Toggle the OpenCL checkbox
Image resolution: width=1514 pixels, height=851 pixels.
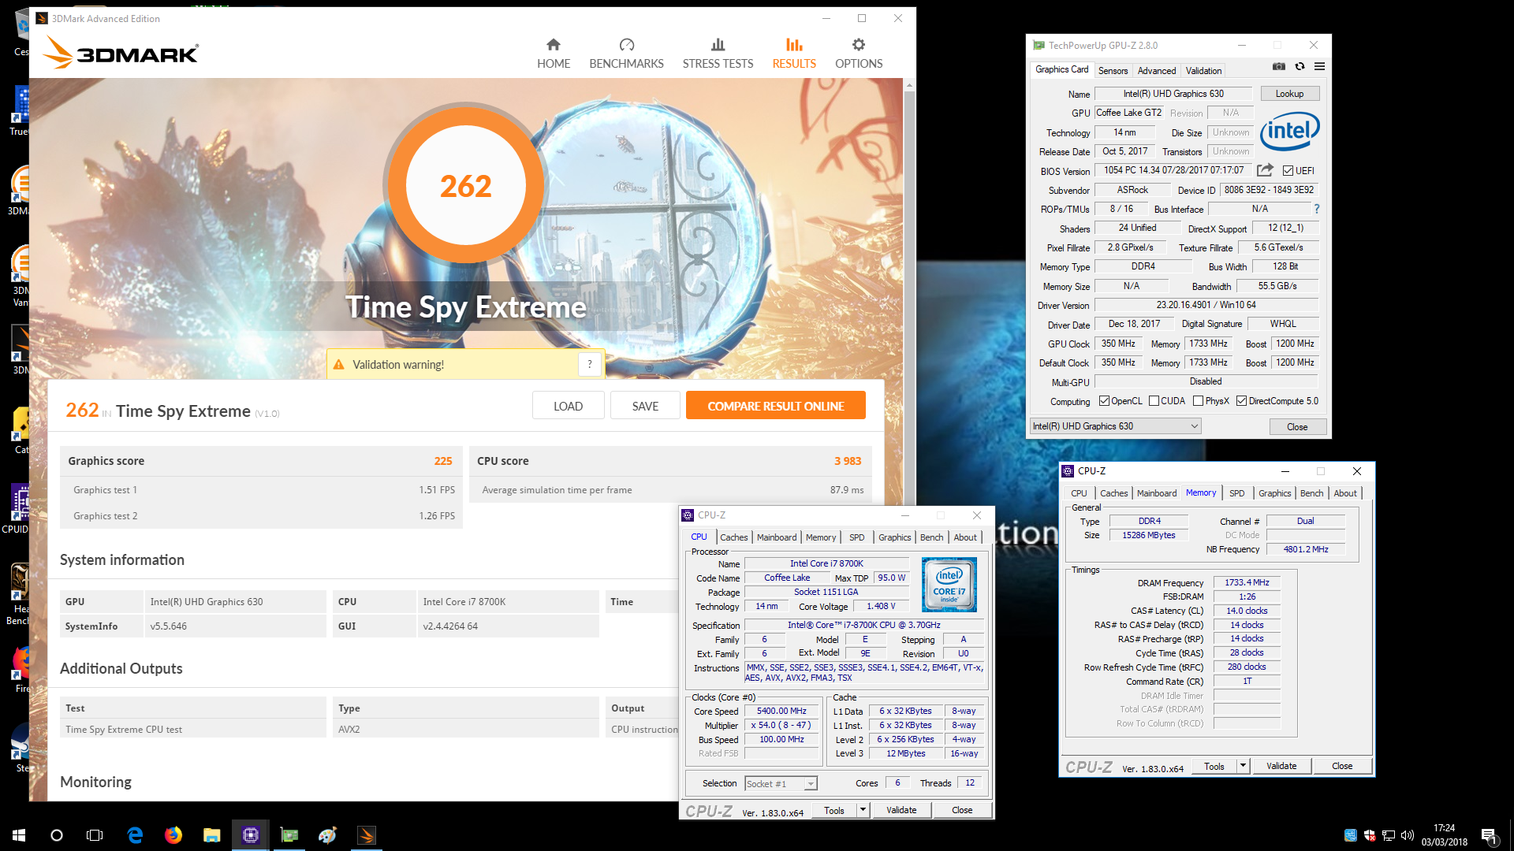pyautogui.click(x=1104, y=401)
